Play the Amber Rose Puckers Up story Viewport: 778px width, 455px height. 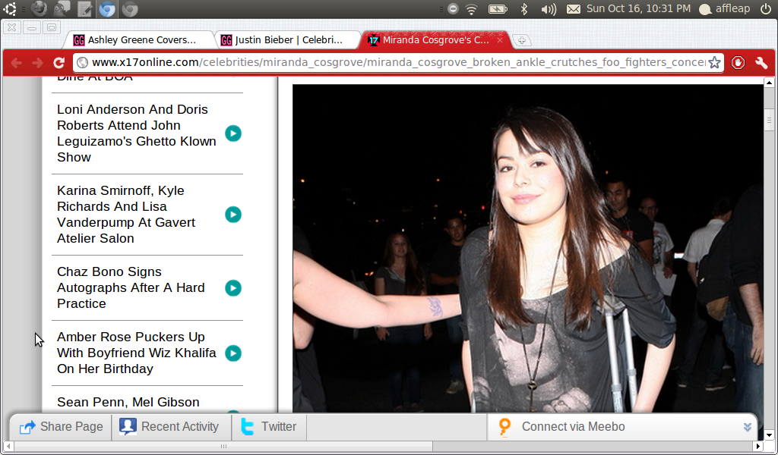(x=233, y=353)
